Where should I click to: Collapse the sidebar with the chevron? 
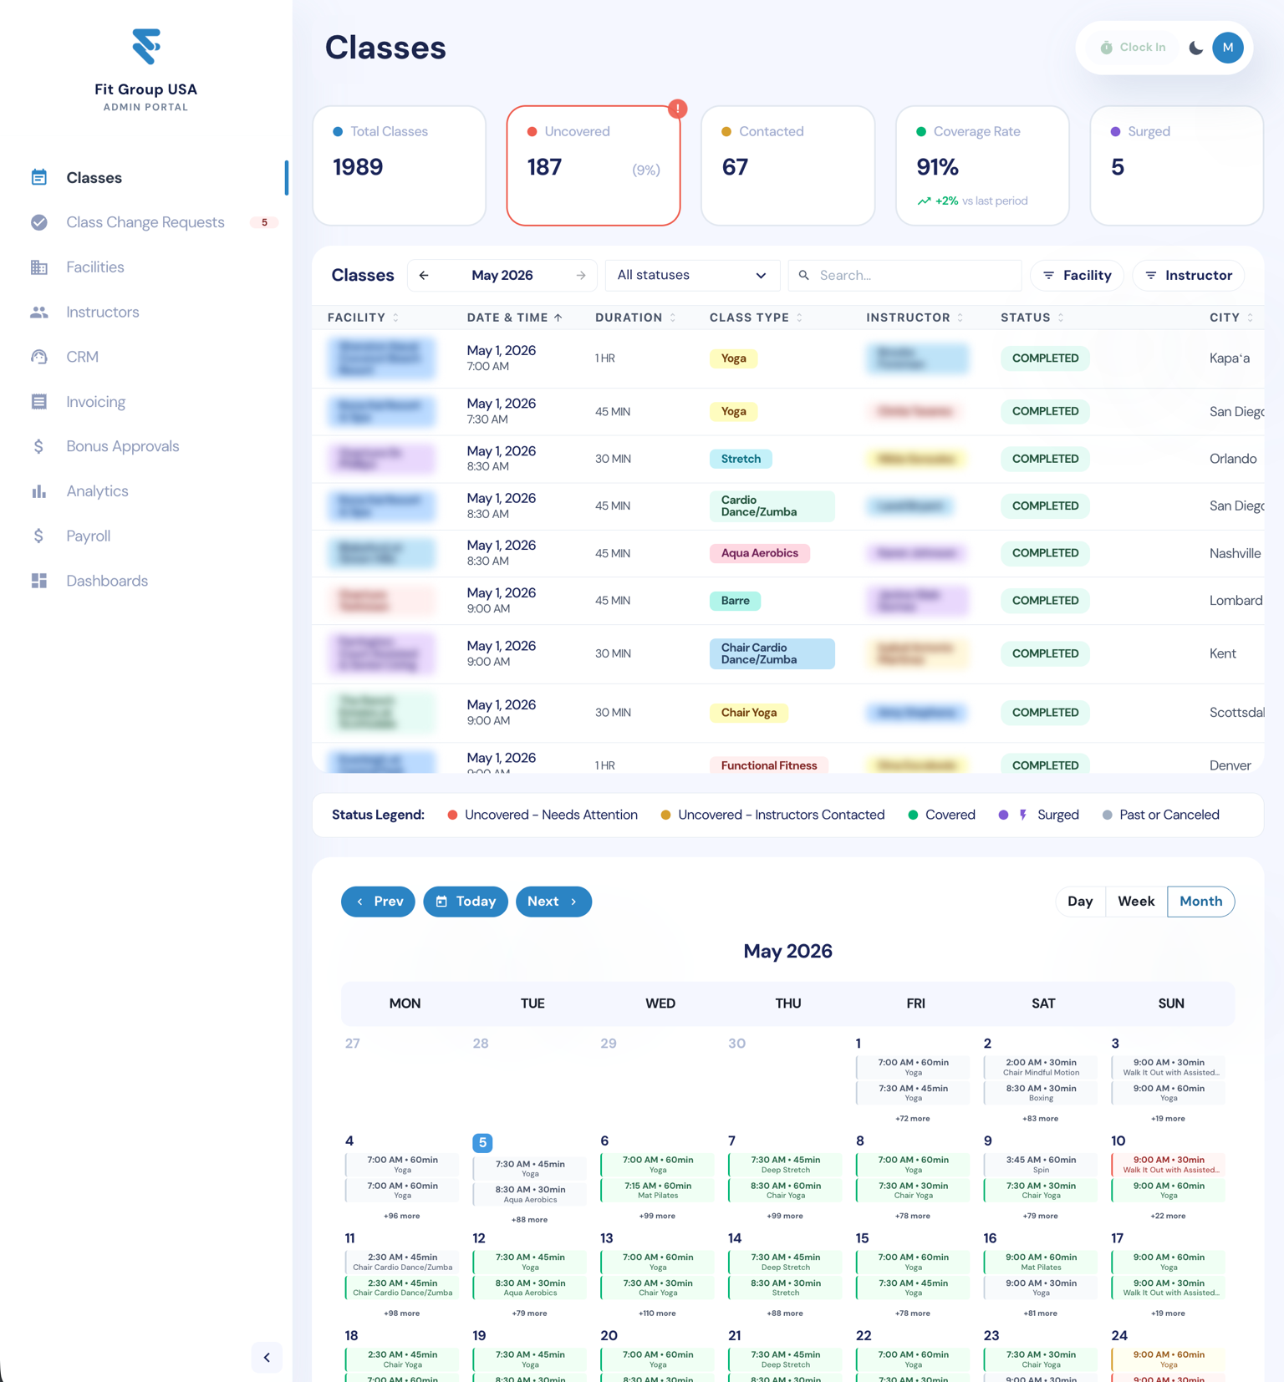267,1358
